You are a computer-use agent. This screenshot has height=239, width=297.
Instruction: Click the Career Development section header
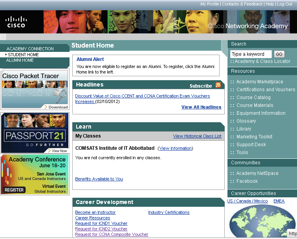click(x=104, y=202)
